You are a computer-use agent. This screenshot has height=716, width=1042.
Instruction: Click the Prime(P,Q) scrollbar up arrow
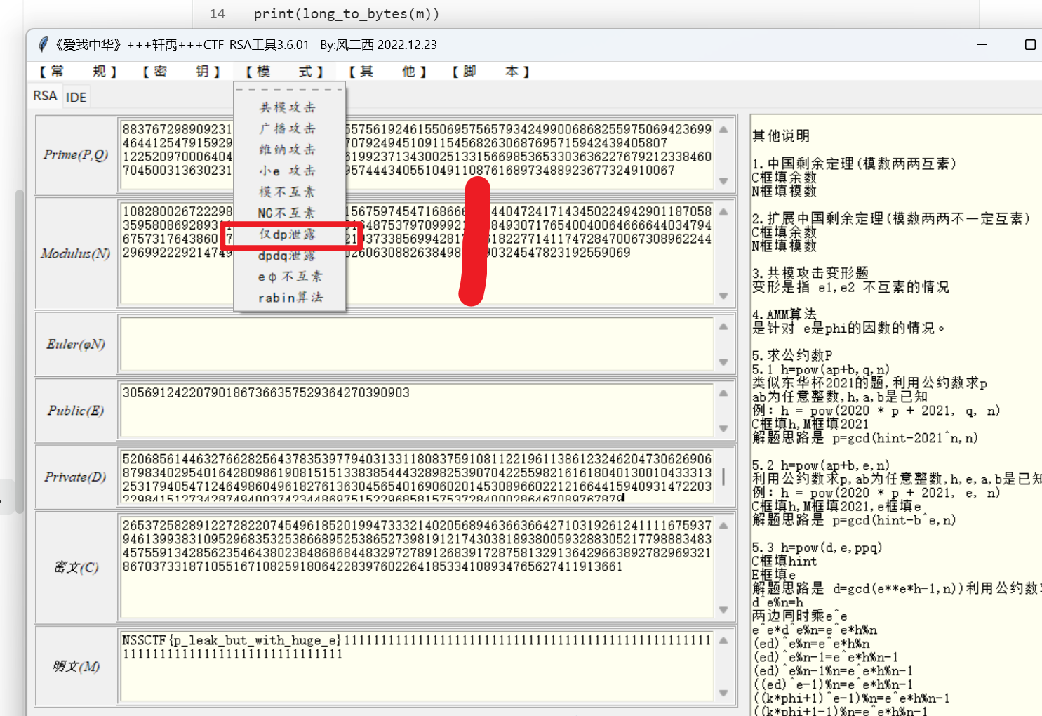point(724,129)
